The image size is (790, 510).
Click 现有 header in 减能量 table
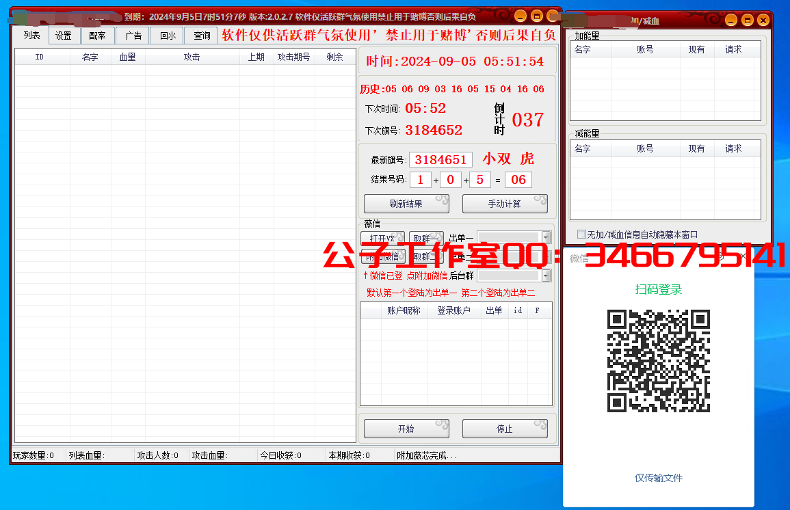pyautogui.click(x=697, y=148)
